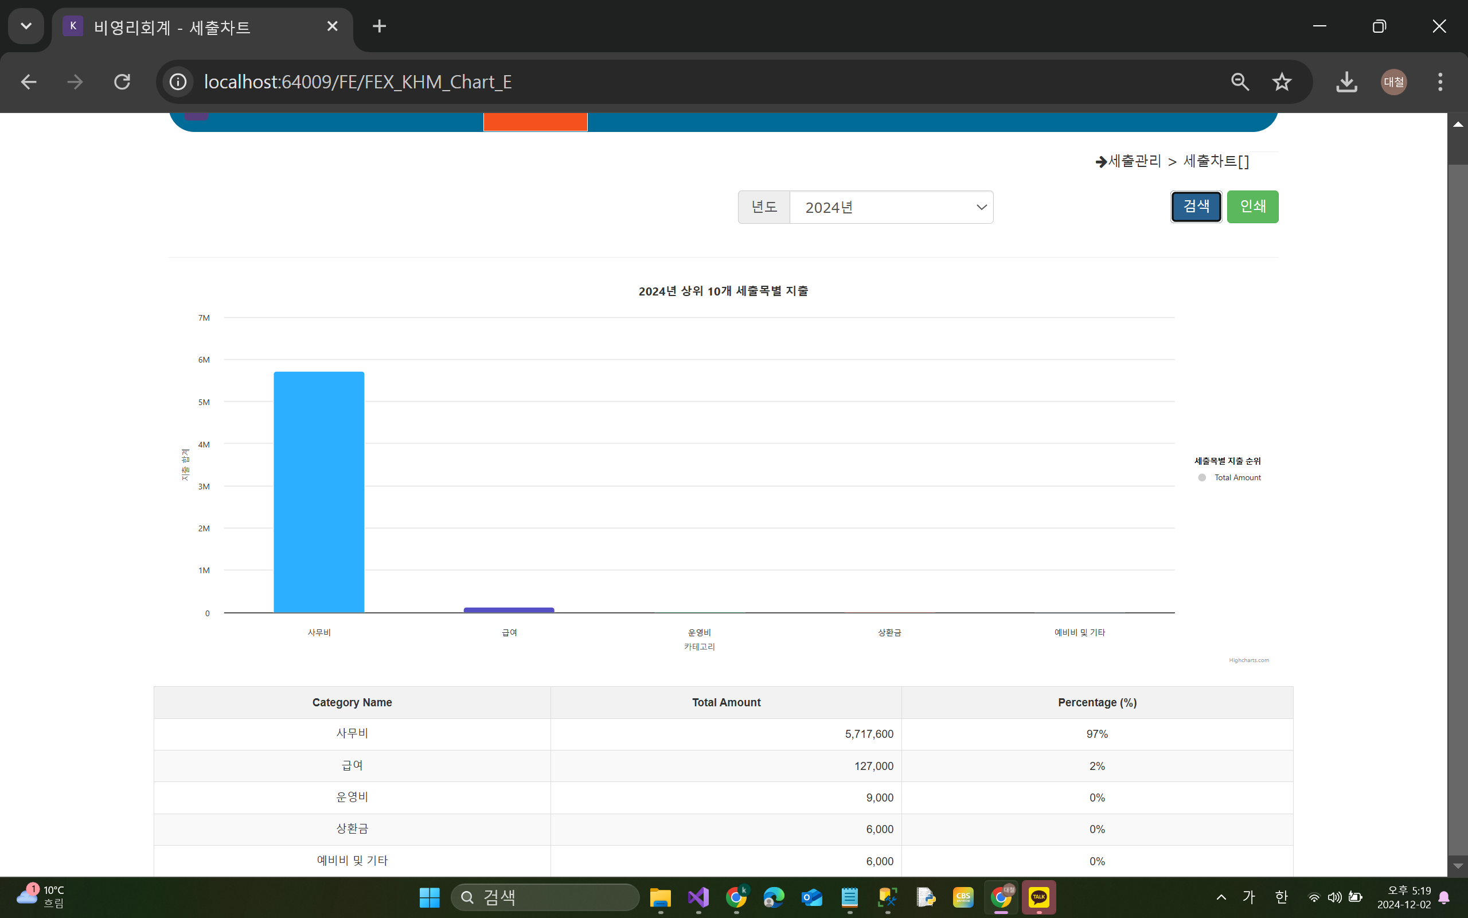The height and width of the screenshot is (918, 1468).
Task: Click the address bar URL
Action: click(x=358, y=82)
